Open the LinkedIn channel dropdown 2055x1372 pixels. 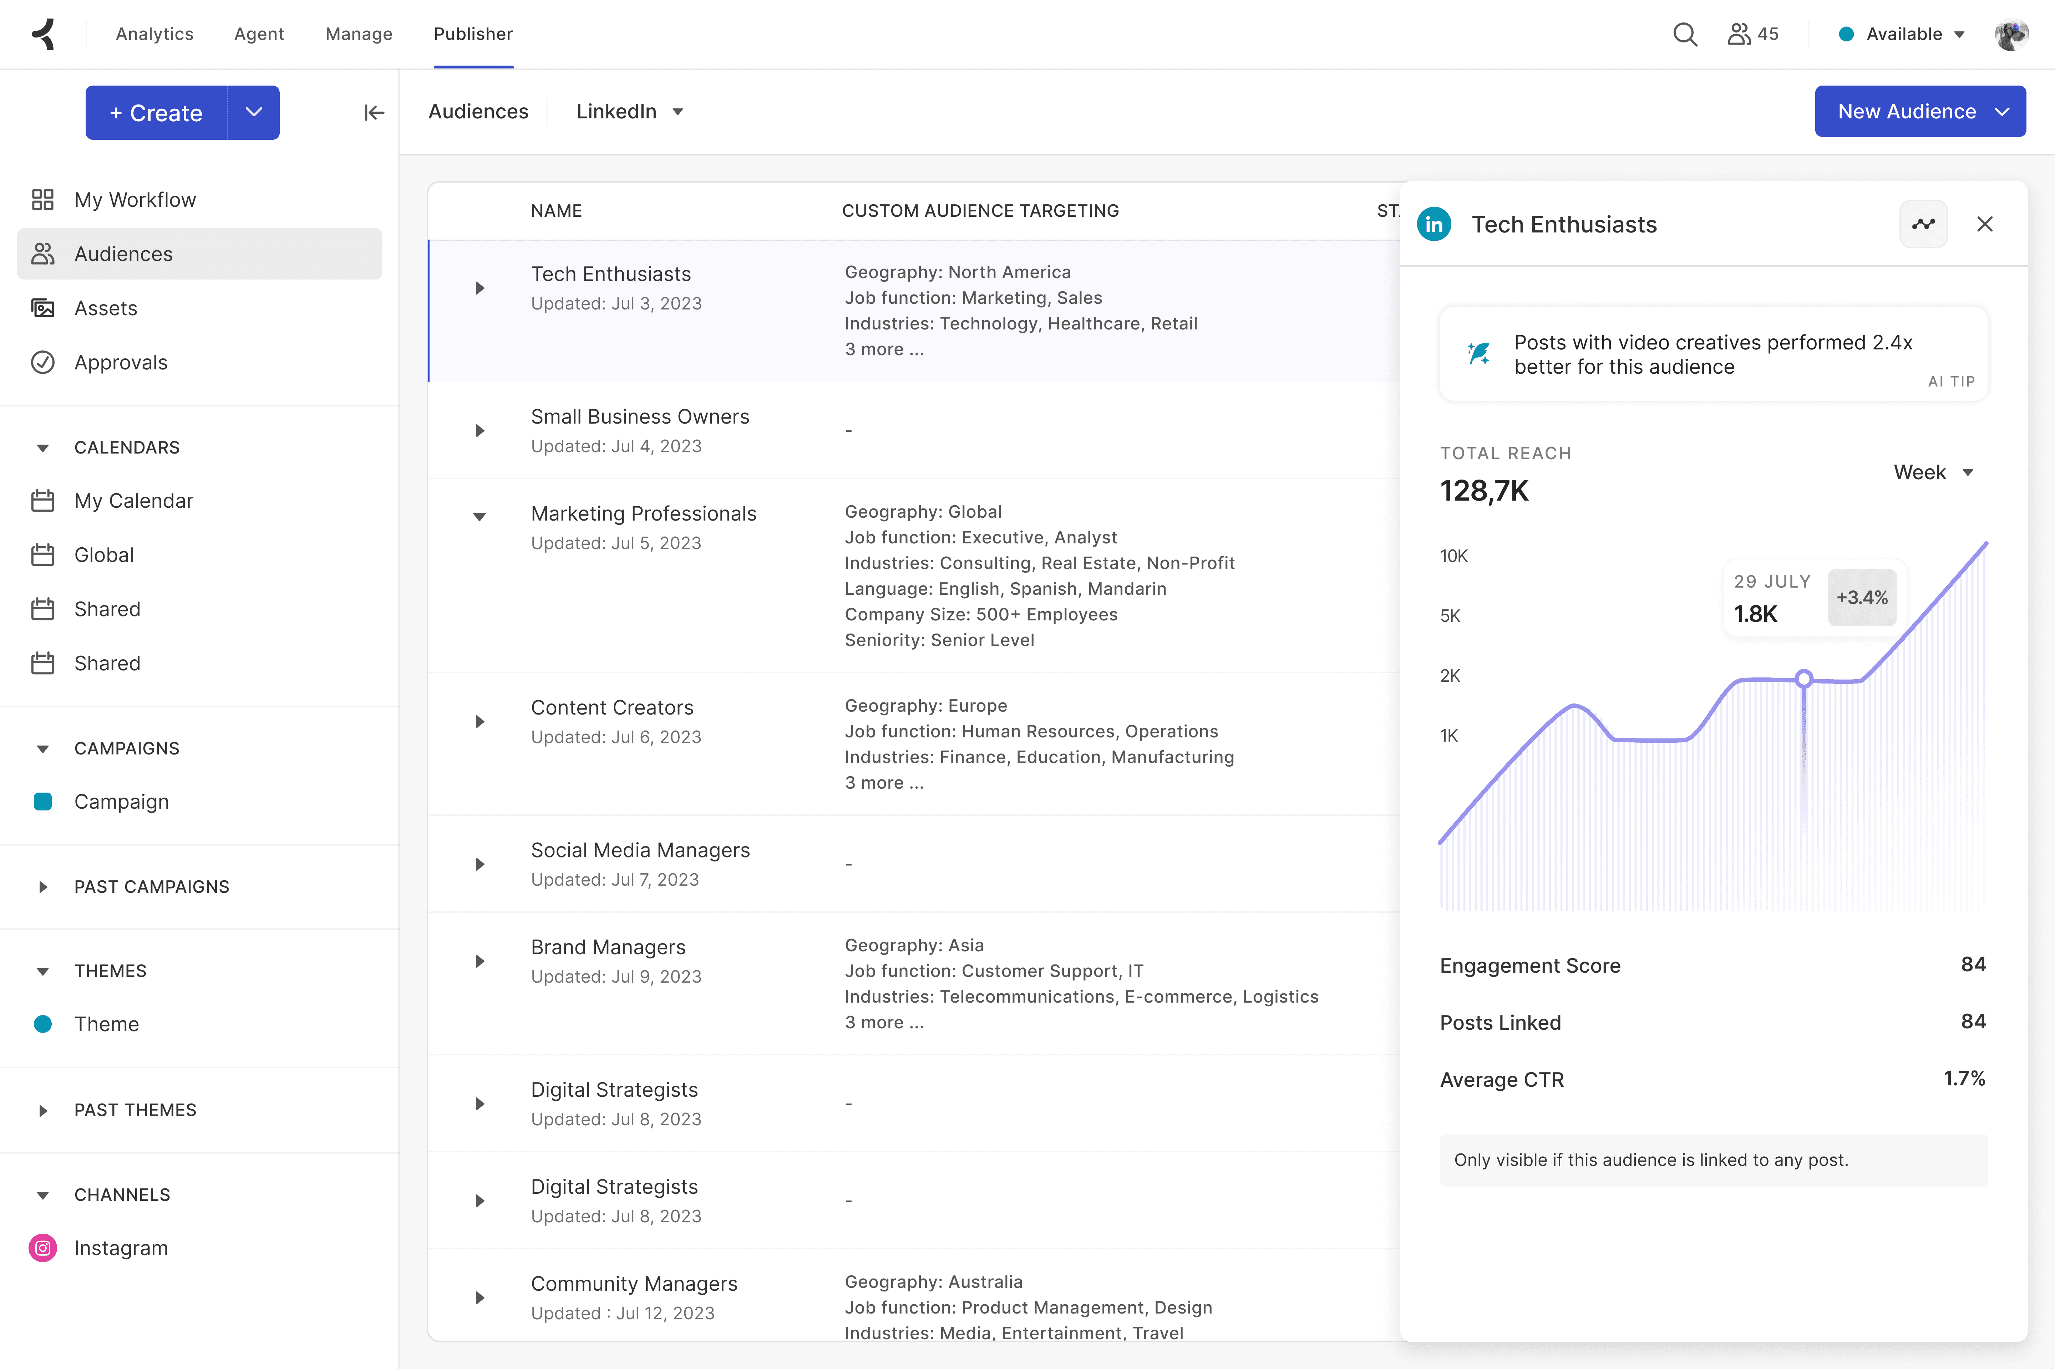[x=629, y=111]
